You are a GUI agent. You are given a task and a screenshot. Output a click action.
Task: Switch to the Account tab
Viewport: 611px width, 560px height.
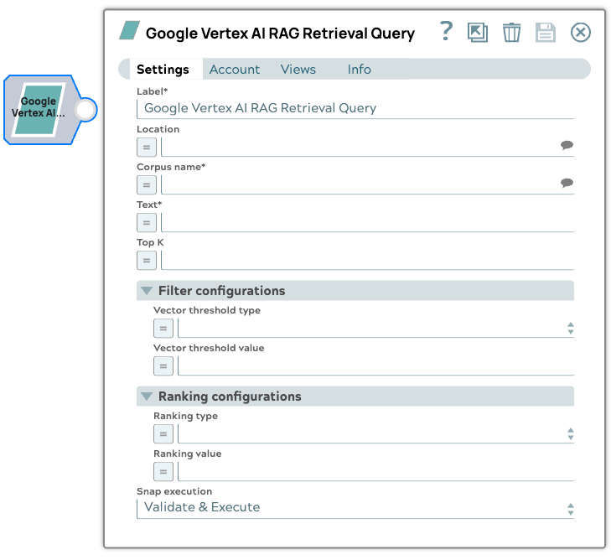coord(235,70)
